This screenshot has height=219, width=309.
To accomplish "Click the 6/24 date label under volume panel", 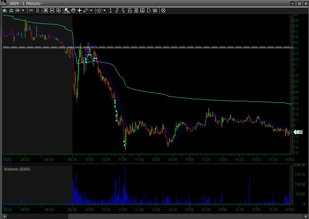I will [x=7, y=210].
